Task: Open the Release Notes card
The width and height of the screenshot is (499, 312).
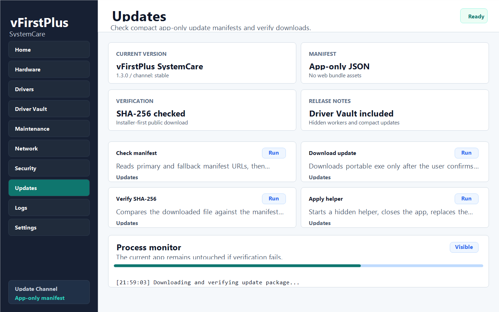Action: pyautogui.click(x=395, y=110)
